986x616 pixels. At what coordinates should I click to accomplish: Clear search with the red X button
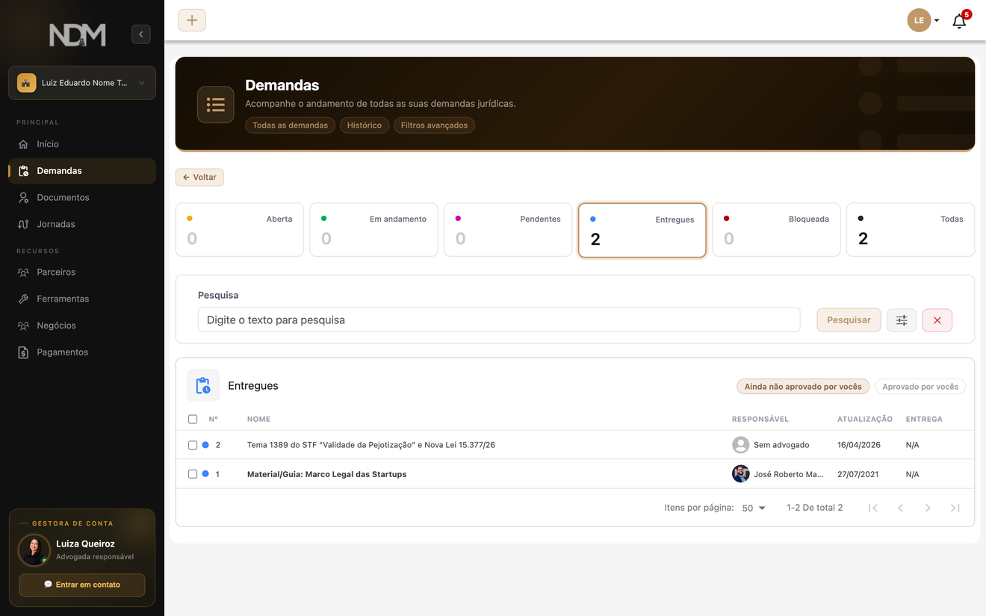937,320
